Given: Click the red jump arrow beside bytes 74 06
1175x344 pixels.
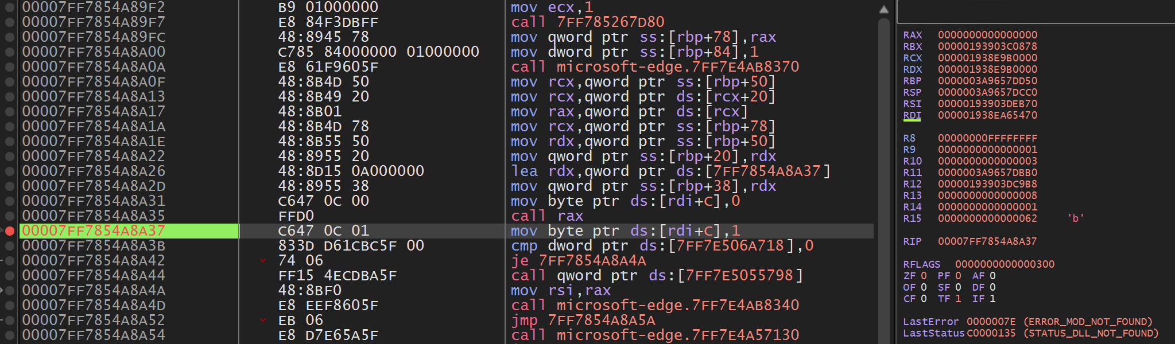Looking at the screenshot, I should pos(263,261).
